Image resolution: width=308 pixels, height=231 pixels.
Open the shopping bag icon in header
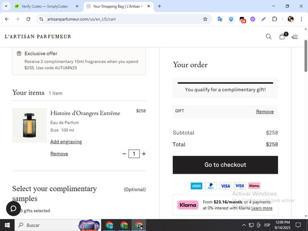tap(282, 37)
